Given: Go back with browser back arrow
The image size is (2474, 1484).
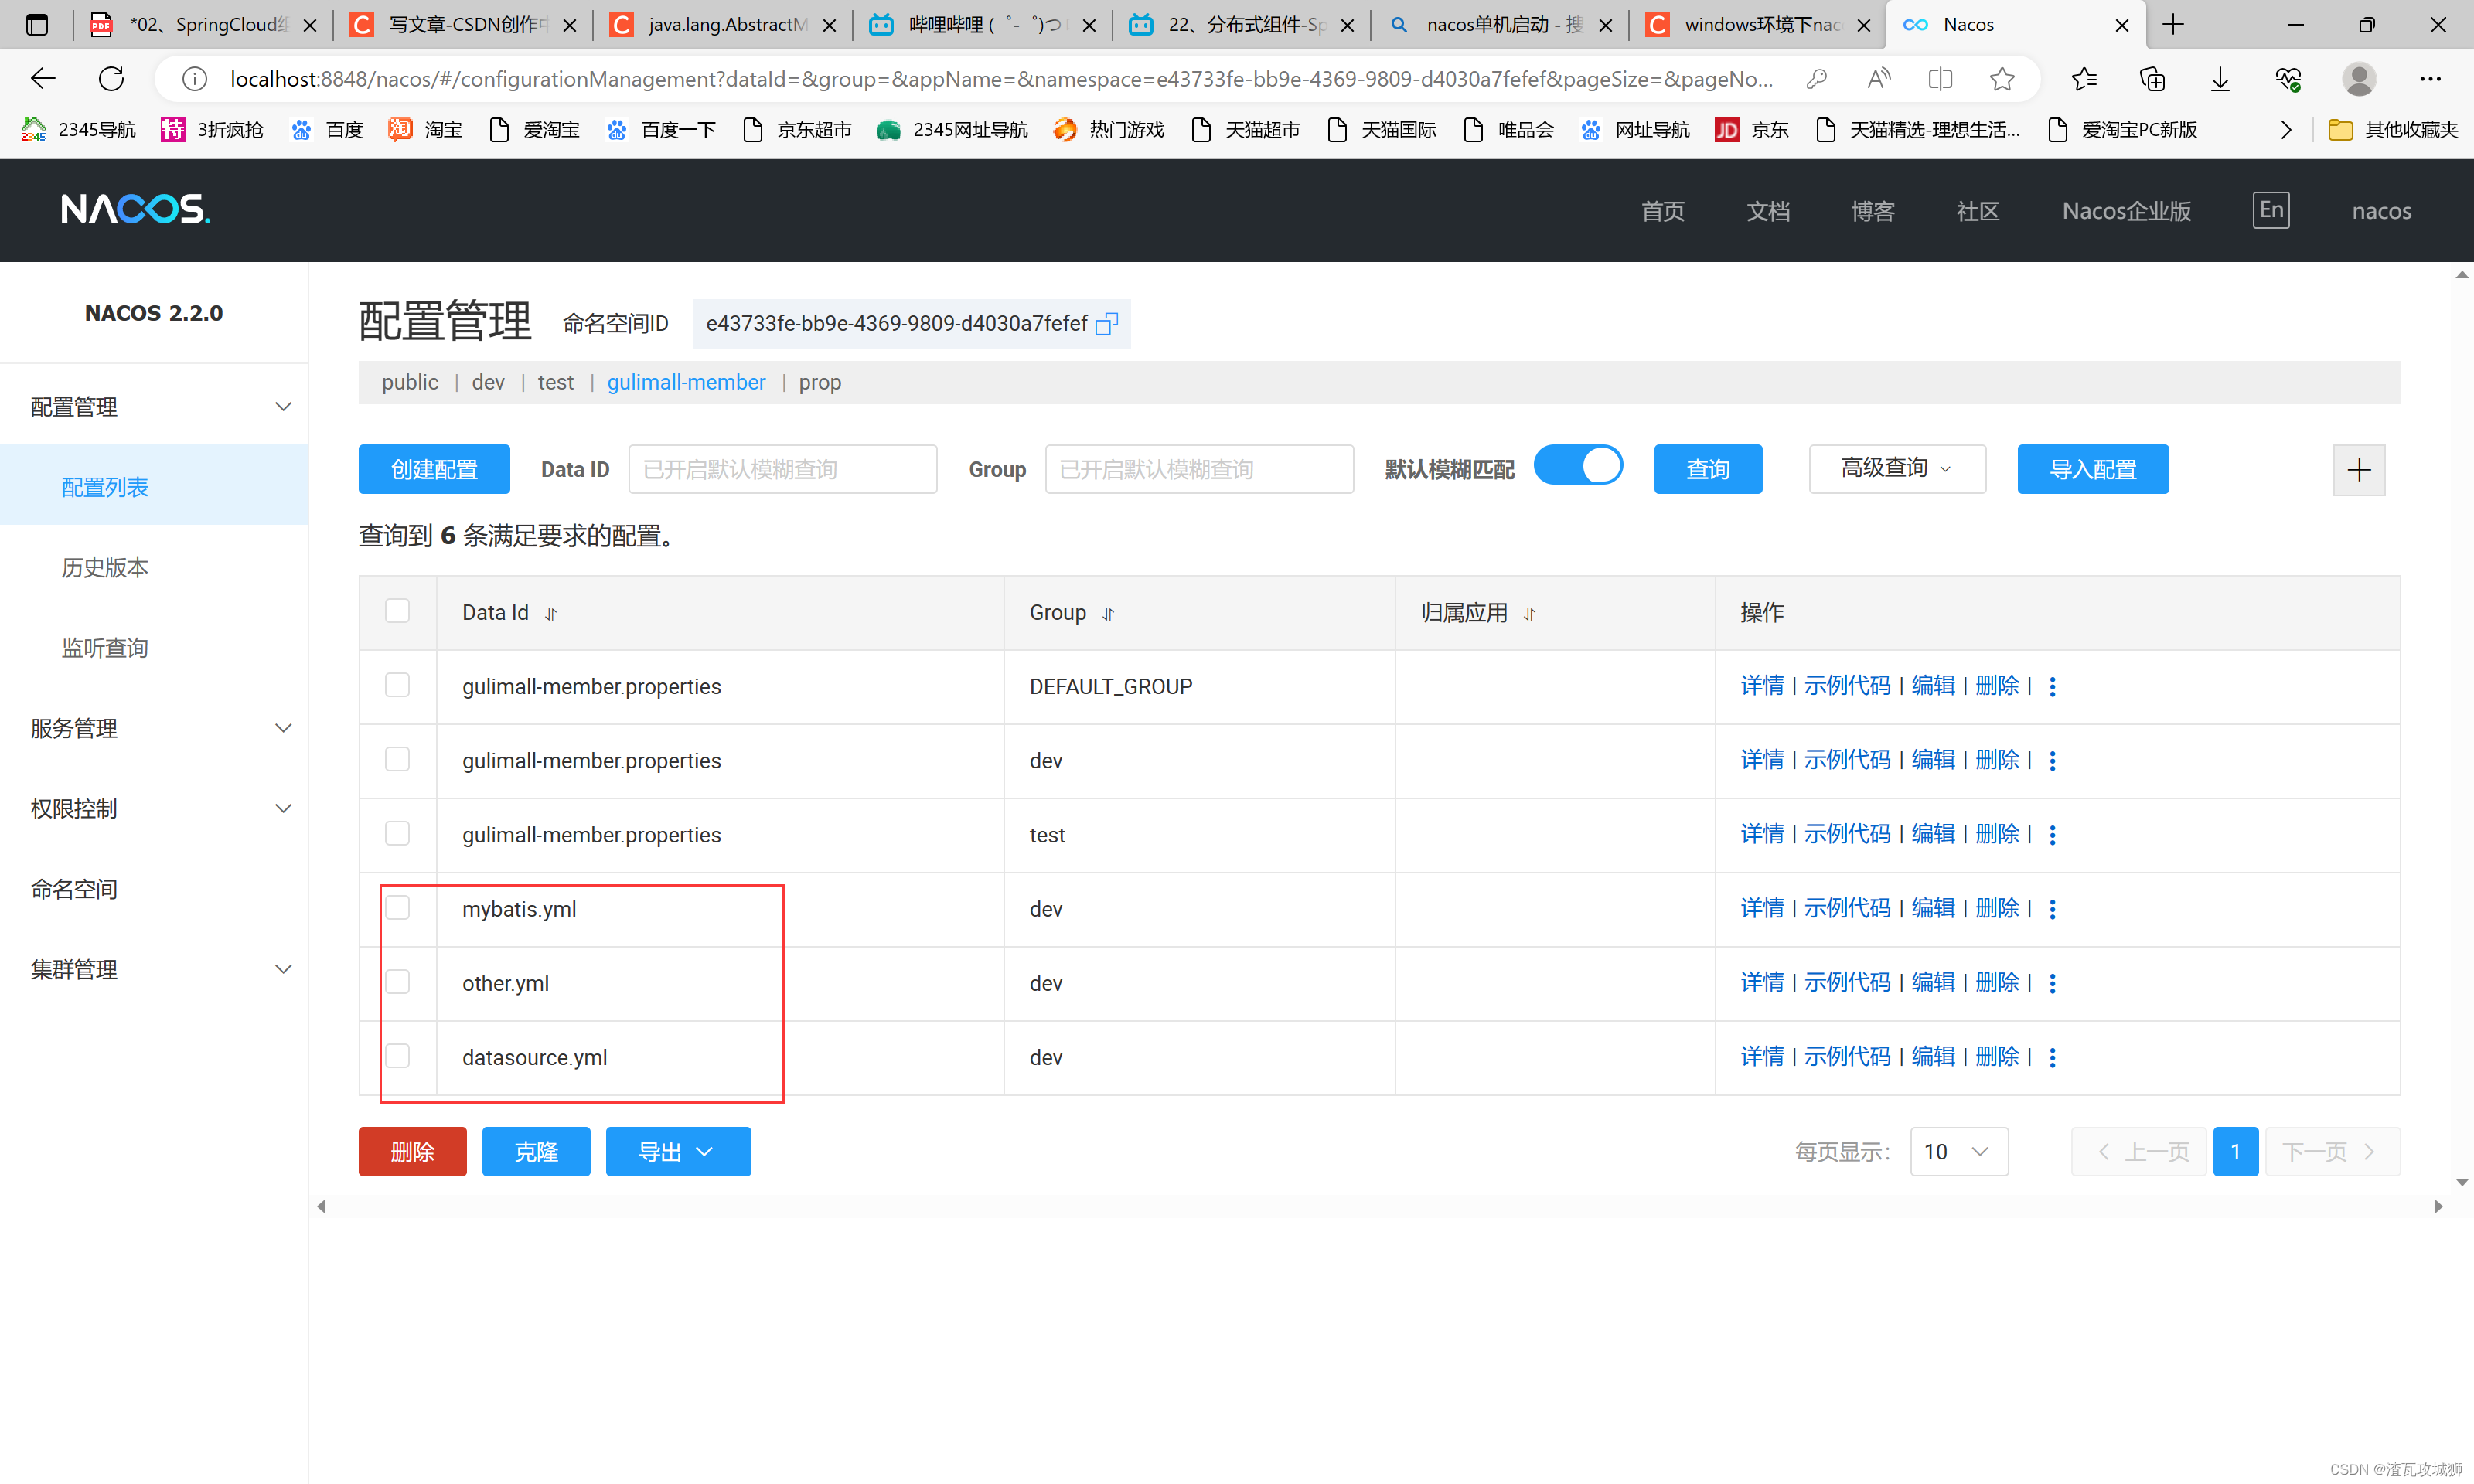Looking at the screenshot, I should (x=43, y=78).
